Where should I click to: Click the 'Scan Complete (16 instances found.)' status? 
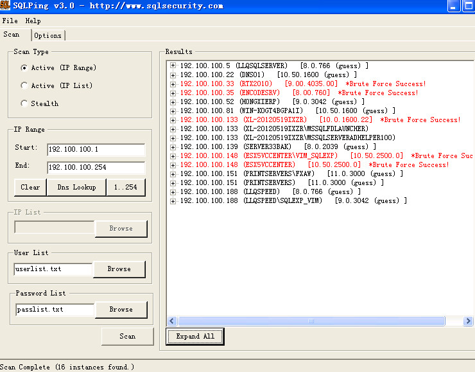(x=67, y=367)
